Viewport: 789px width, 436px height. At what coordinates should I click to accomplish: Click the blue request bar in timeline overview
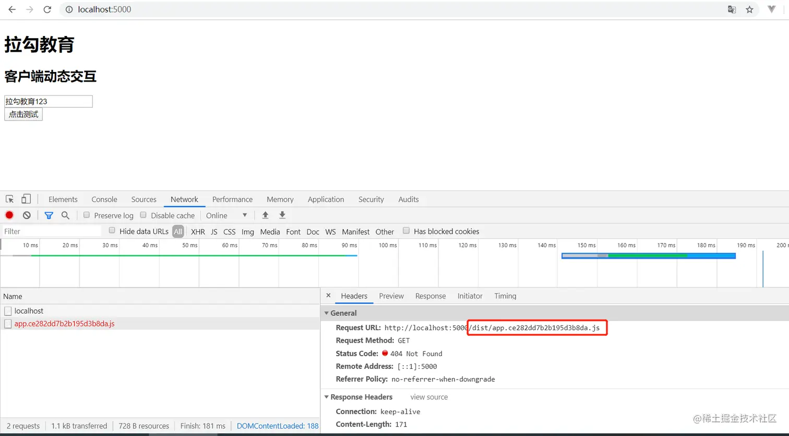coord(649,256)
